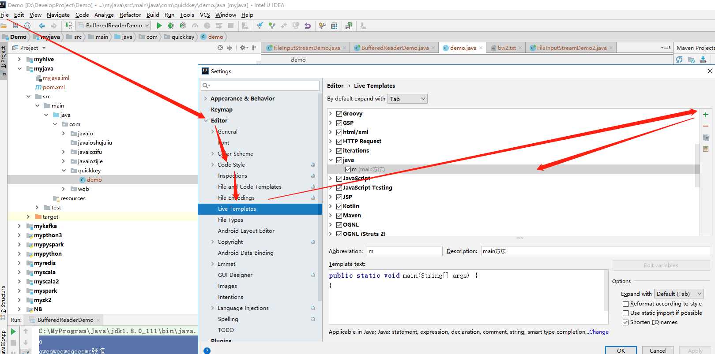
Task: Switch to BufferedReaderDemo.java editor tab
Action: [395, 48]
